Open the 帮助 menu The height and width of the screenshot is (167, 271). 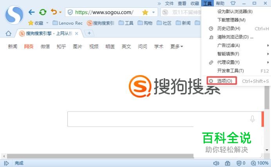click(220, 4)
